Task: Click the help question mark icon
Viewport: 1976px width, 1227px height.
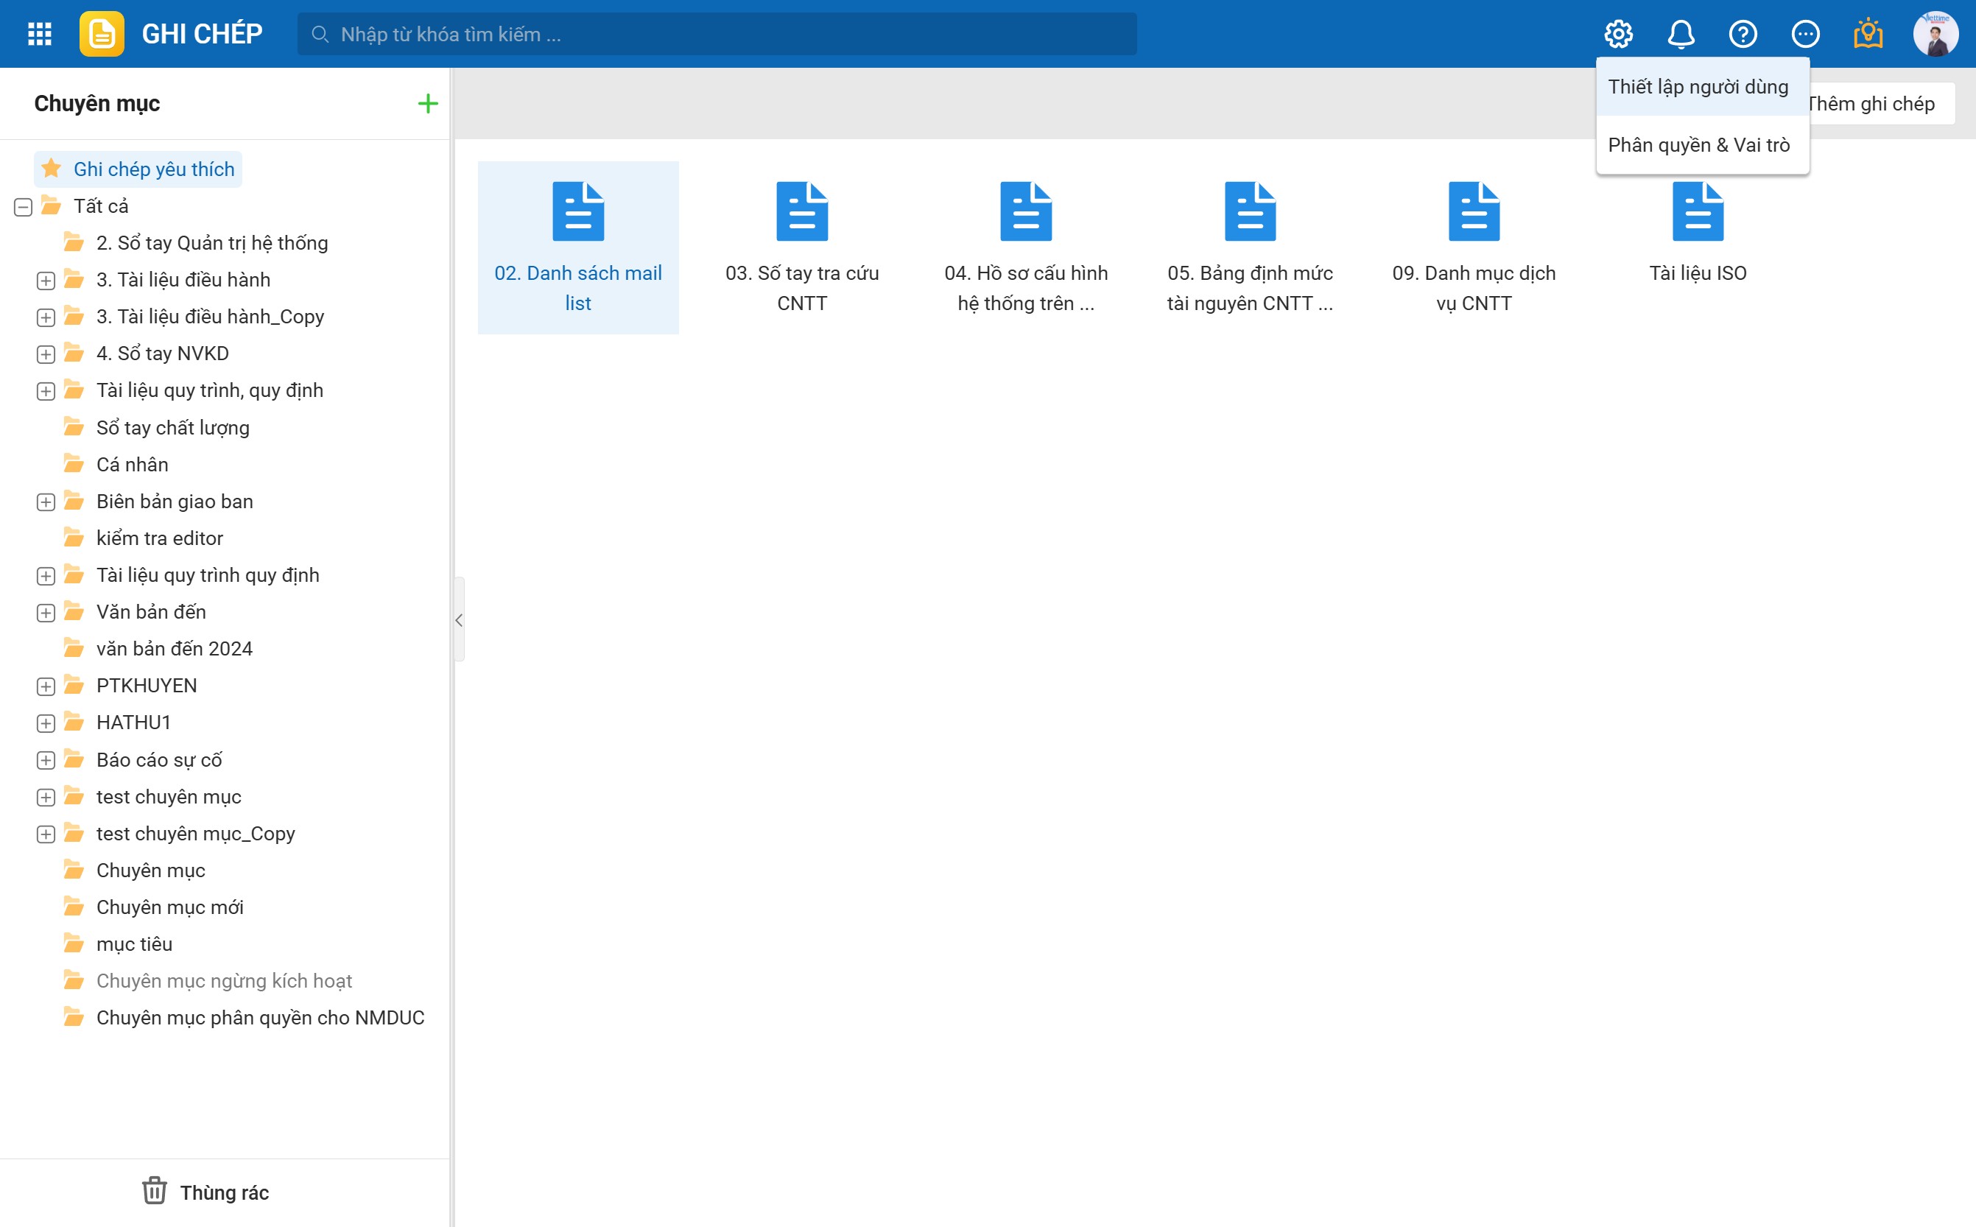Action: click(1743, 34)
